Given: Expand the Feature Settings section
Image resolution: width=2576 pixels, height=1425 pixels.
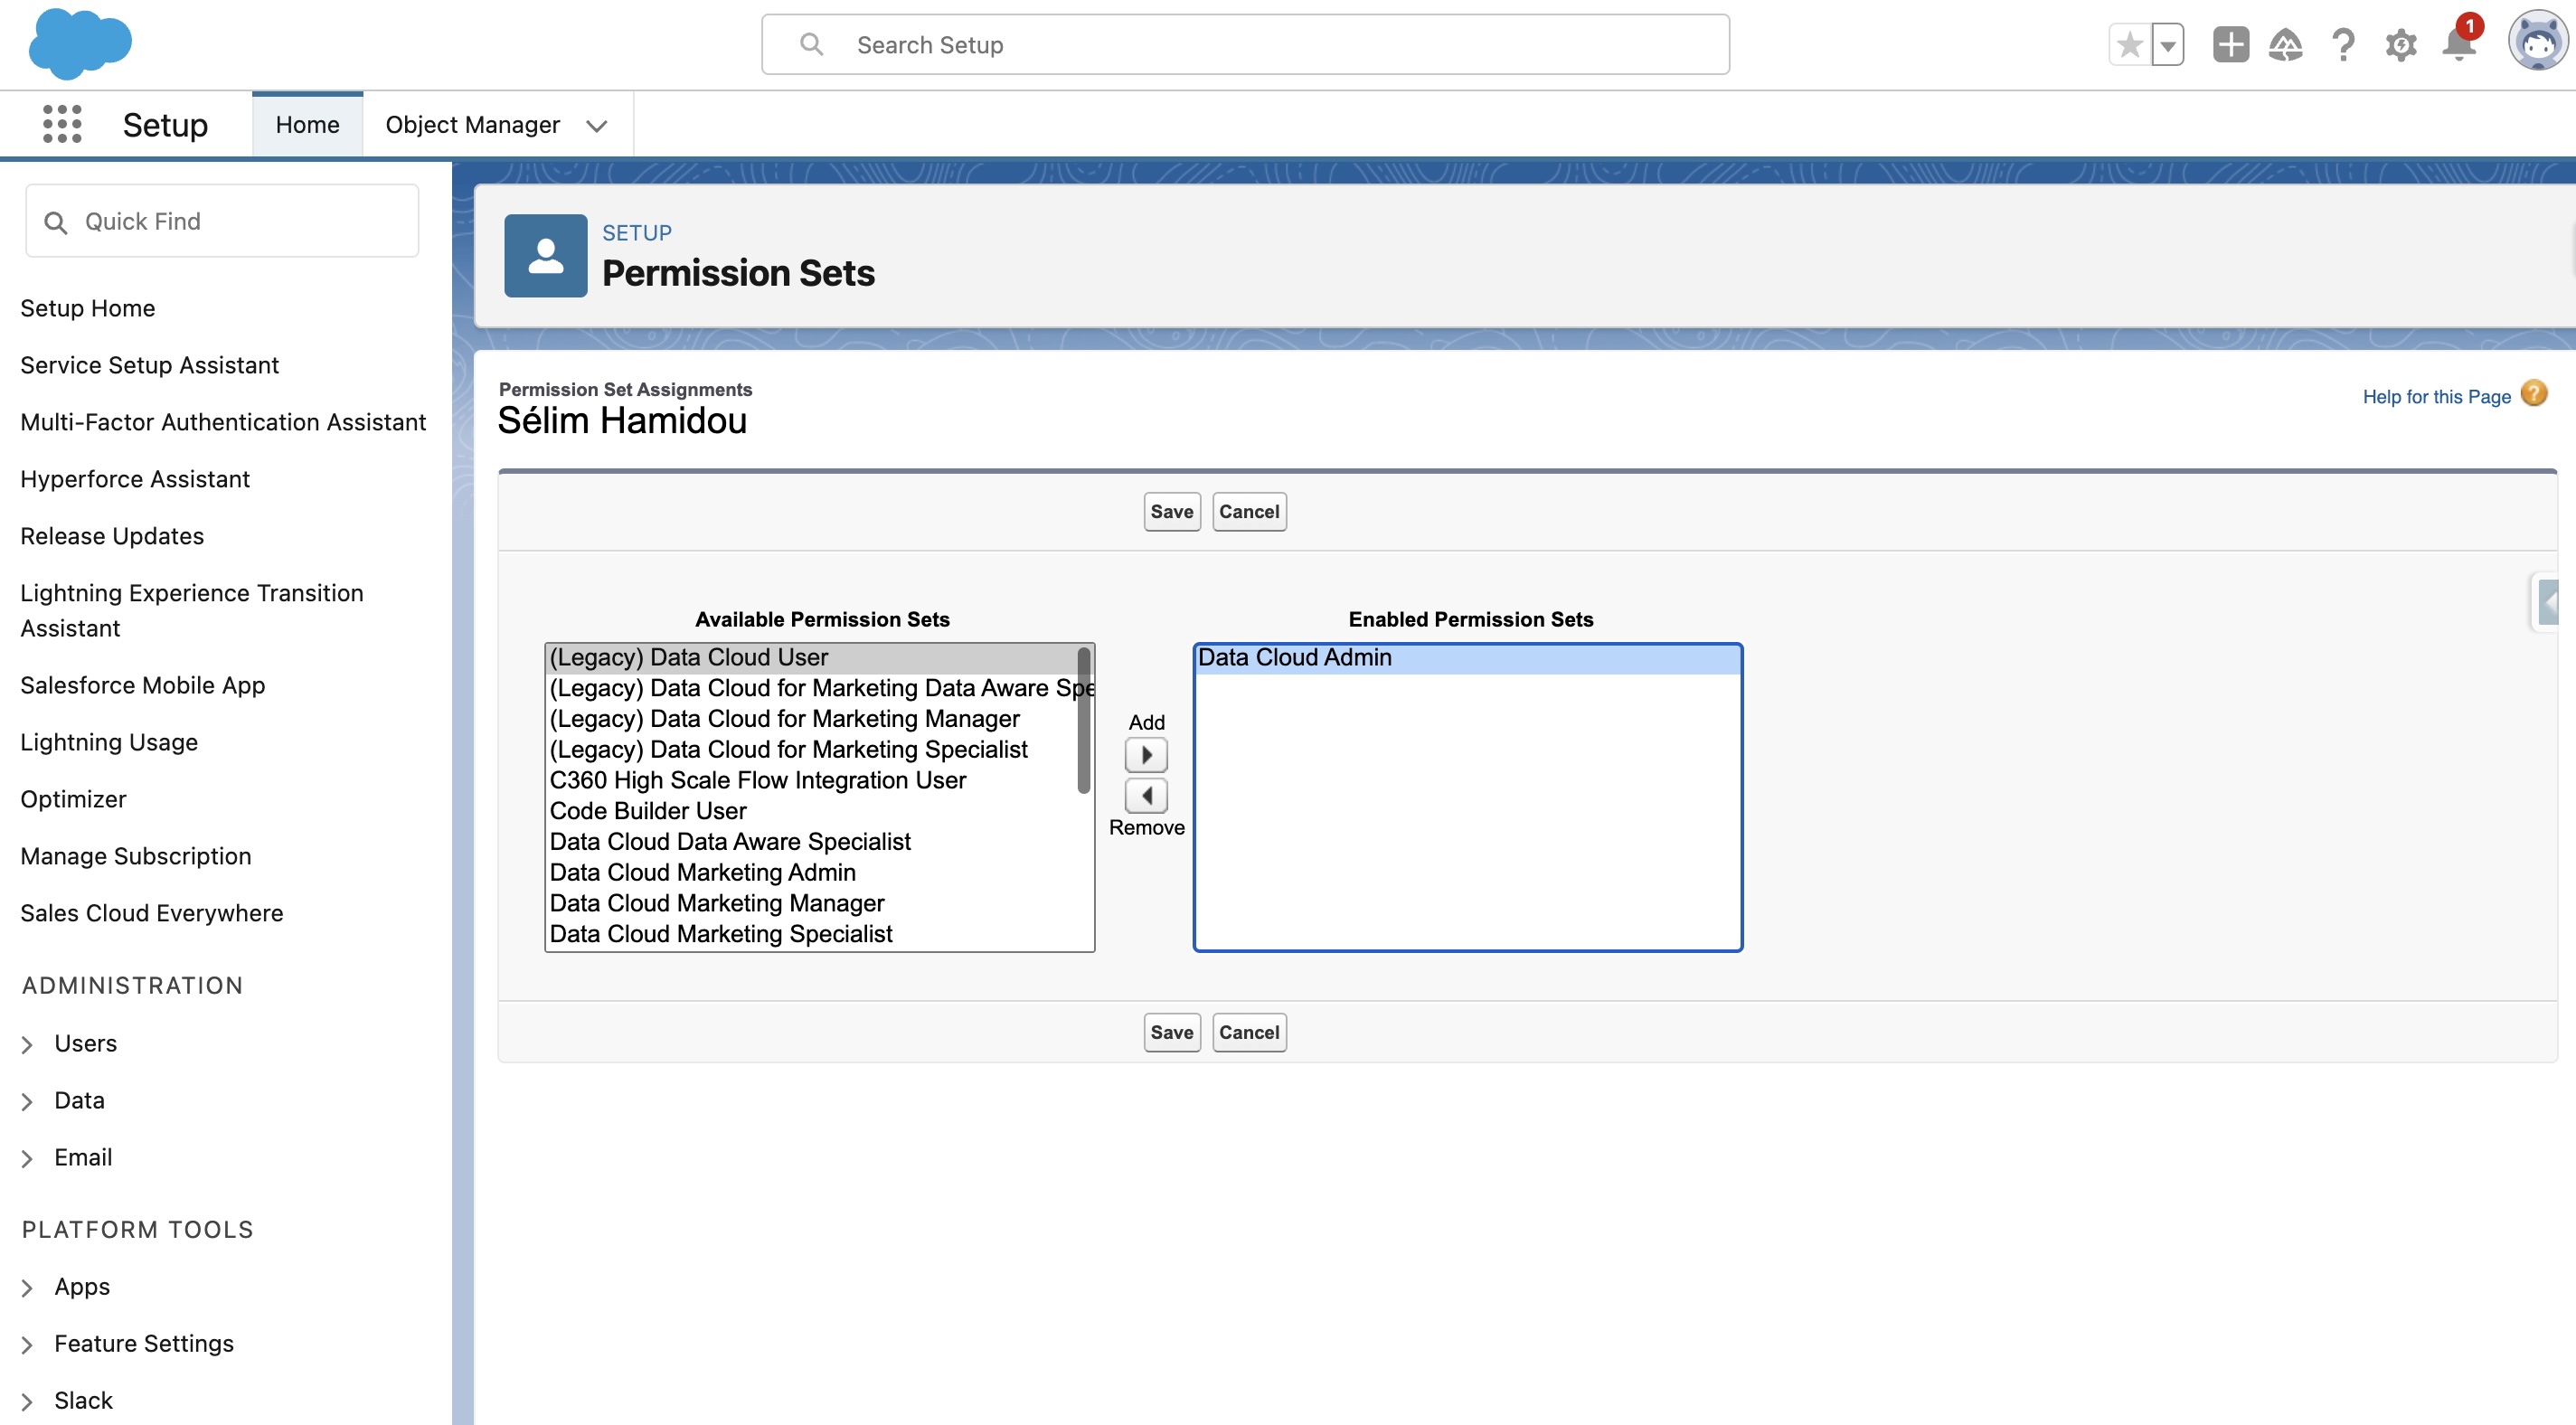Looking at the screenshot, I should 27,1344.
